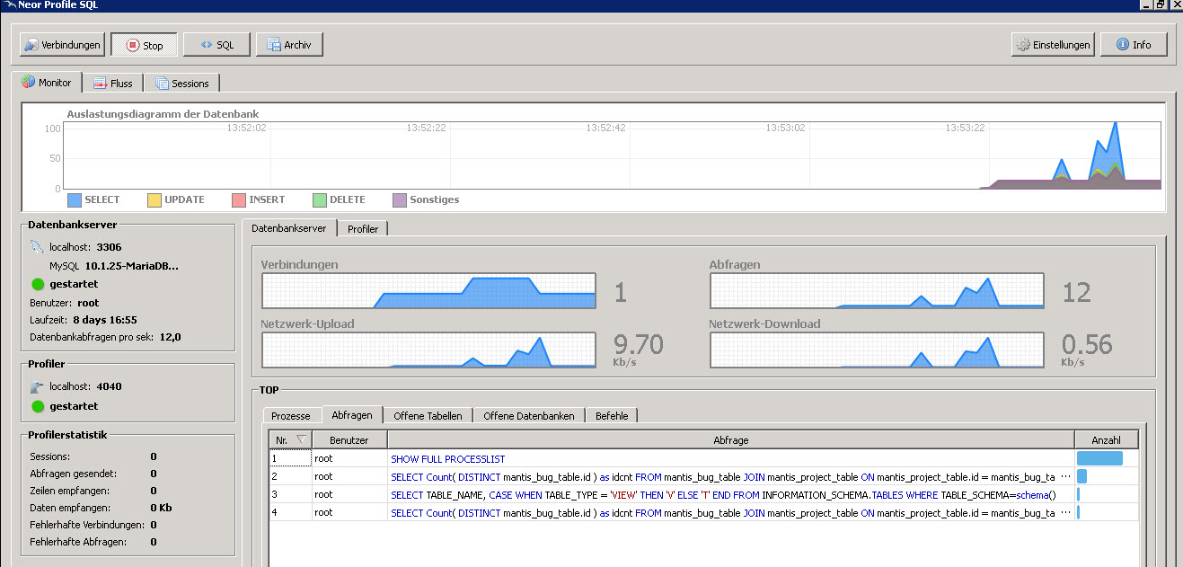
Task: Switch to the Fluss tab
Action: pyautogui.click(x=113, y=84)
